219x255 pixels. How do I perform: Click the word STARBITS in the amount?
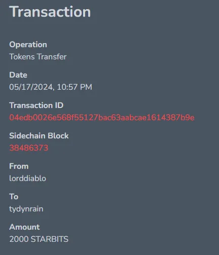point(50,239)
